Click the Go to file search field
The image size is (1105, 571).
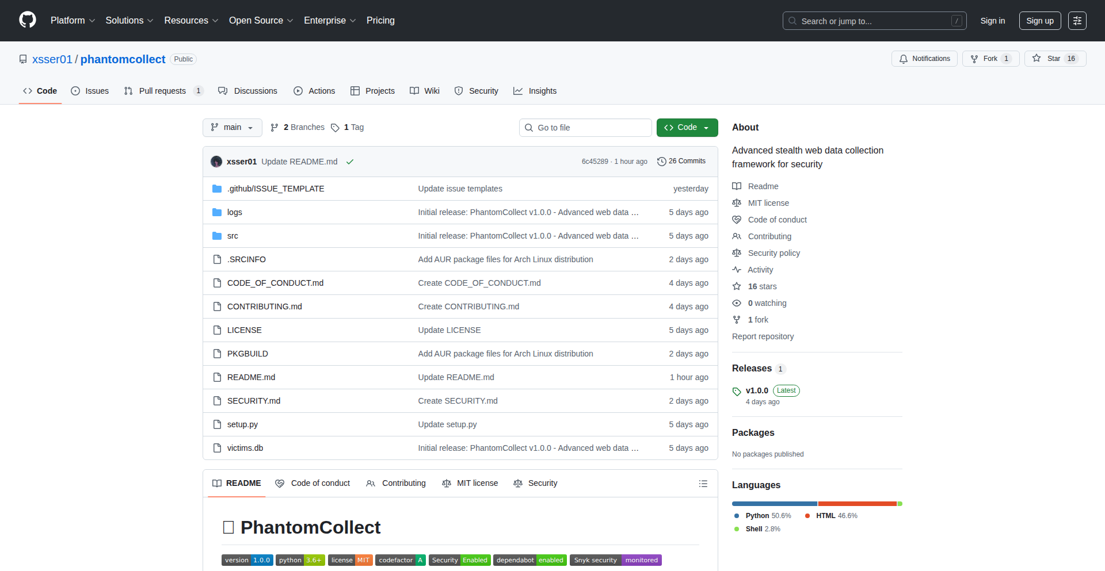pyautogui.click(x=585, y=127)
